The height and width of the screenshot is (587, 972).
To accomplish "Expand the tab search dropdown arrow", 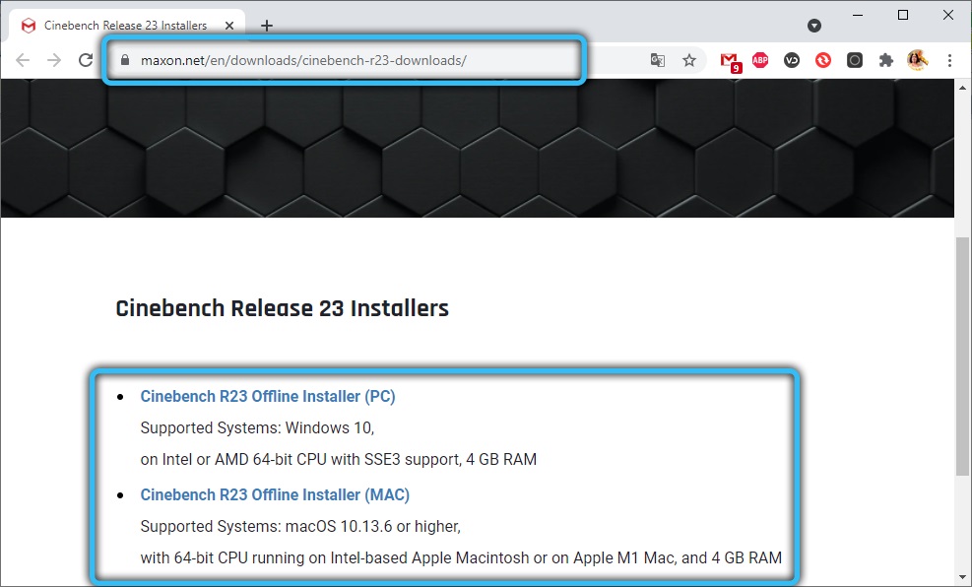I will tap(814, 25).
